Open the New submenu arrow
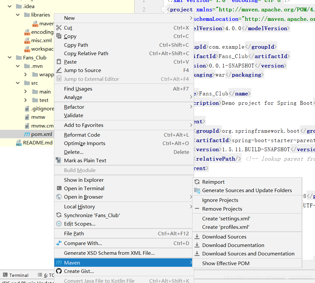 coord(191,18)
